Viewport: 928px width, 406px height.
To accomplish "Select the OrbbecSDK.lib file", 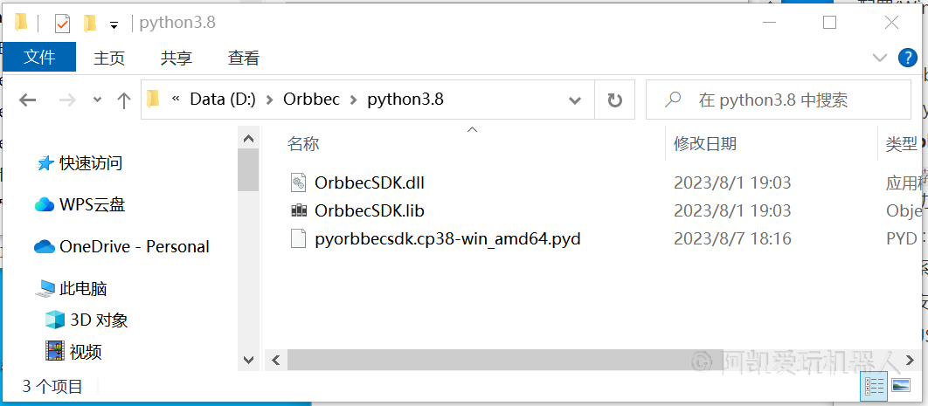I will tap(370, 210).
